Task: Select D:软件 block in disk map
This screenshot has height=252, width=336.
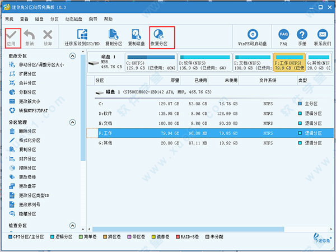Action: 205,62
